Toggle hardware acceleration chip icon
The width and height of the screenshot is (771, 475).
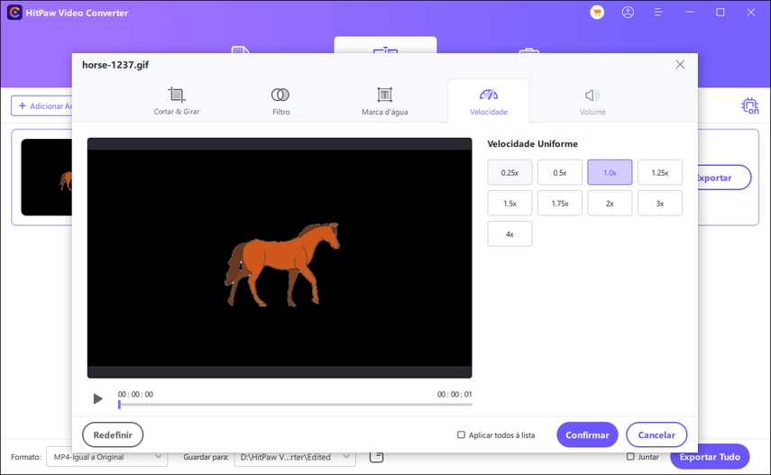(750, 105)
